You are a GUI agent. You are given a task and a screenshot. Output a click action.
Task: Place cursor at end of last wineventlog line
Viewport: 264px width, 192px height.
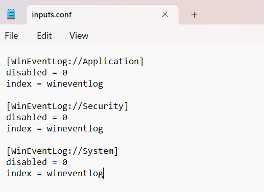point(103,173)
